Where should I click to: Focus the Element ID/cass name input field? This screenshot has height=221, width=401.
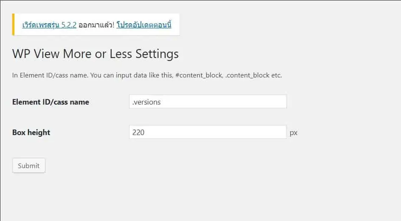tap(208, 102)
